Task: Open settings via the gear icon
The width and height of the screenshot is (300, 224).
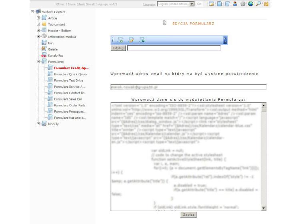Action: 243,4
